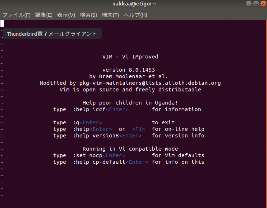Open the 表示(V) menu

pyautogui.click(x=66, y=15)
